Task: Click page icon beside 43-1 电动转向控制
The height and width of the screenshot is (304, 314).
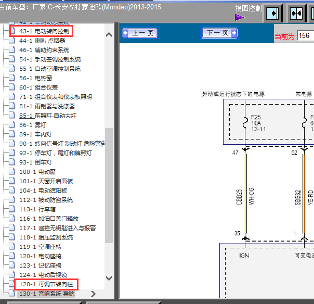Action: click(12, 31)
